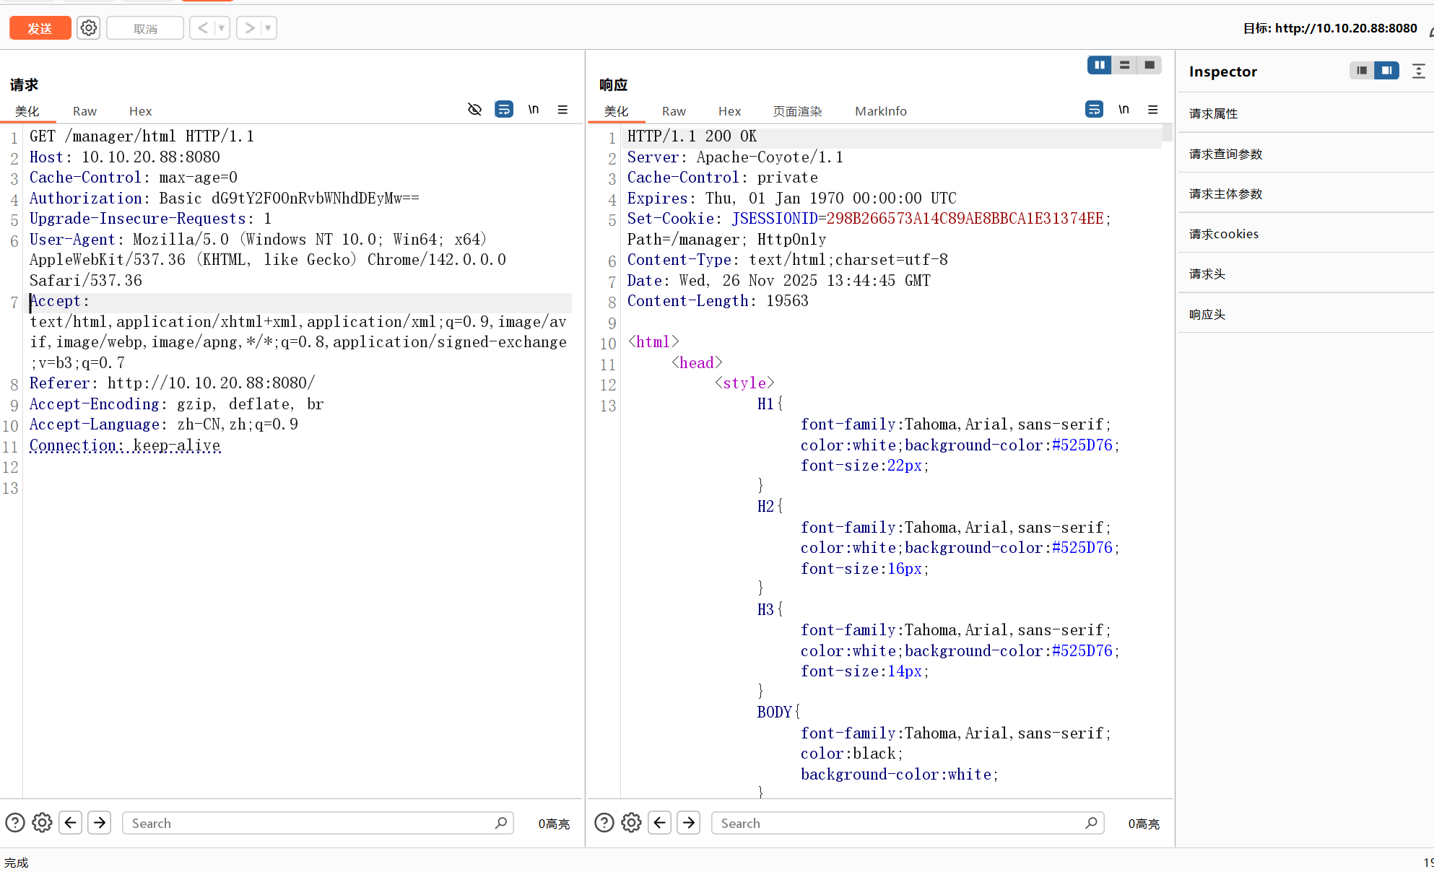Switch to Hex tab in request panel
1434x872 pixels.
coord(140,111)
